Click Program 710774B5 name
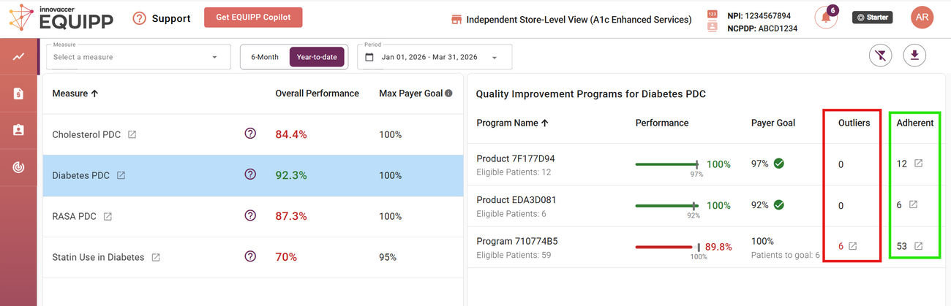The width and height of the screenshot is (951, 306). coord(517,241)
